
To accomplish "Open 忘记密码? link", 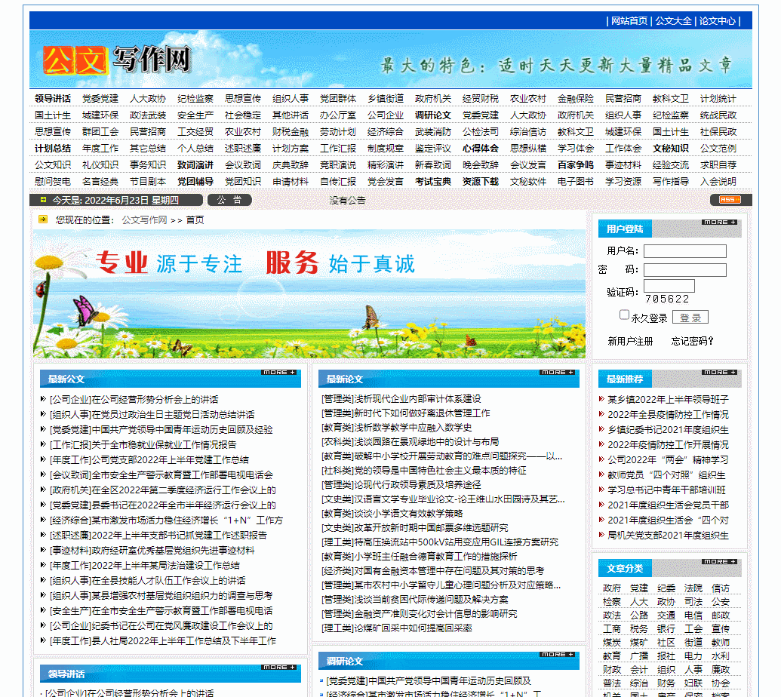I will (693, 341).
